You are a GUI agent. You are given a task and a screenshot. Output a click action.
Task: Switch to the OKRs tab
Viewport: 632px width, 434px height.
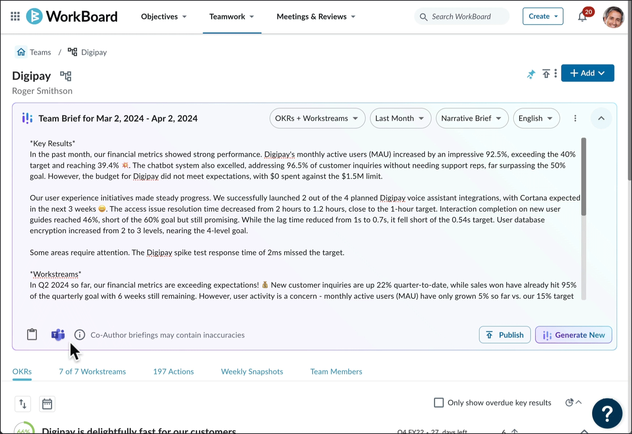(x=22, y=371)
